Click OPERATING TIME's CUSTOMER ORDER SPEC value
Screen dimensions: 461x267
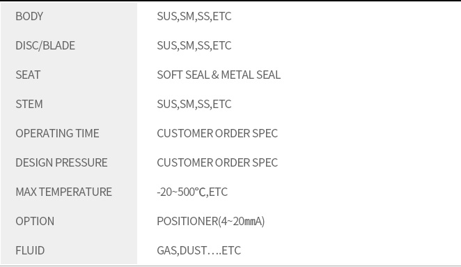pos(217,133)
